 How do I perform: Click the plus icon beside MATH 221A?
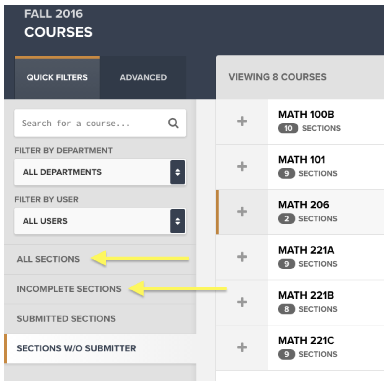(242, 257)
